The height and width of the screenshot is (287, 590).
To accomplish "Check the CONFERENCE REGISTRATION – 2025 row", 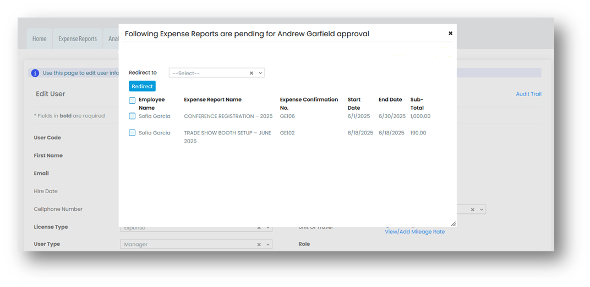I will click(132, 116).
